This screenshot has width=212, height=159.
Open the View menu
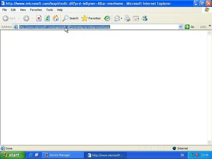(x=23, y=10)
